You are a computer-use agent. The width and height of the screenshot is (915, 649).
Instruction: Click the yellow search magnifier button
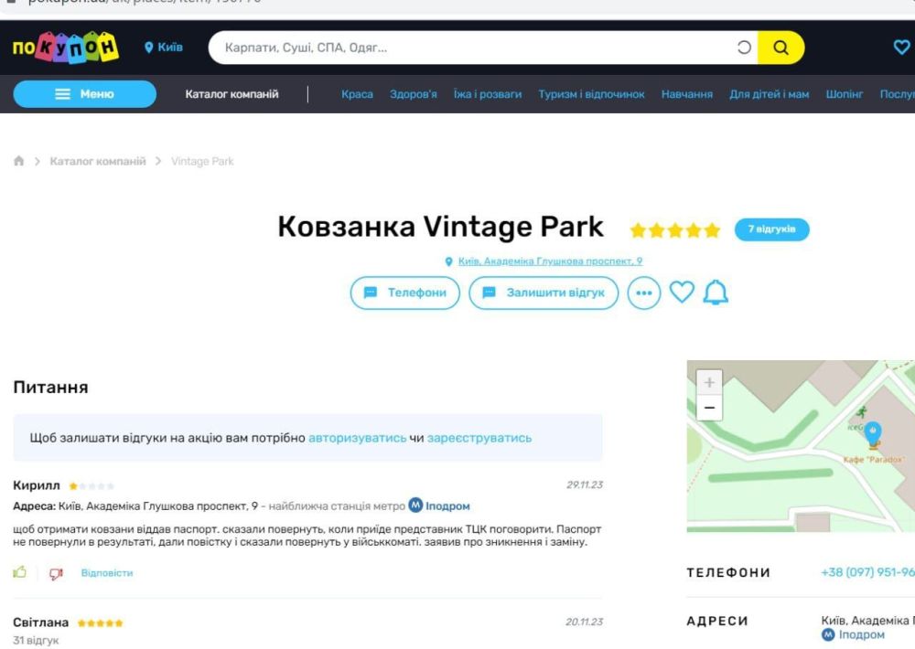[x=780, y=48]
